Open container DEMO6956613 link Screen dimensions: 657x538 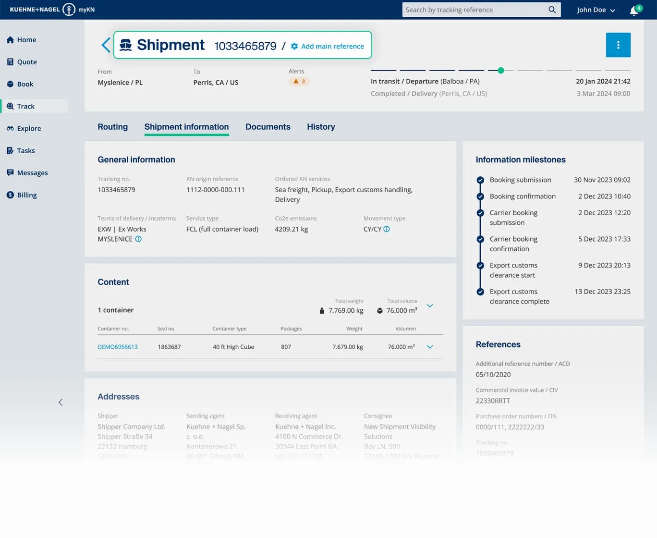tap(118, 346)
